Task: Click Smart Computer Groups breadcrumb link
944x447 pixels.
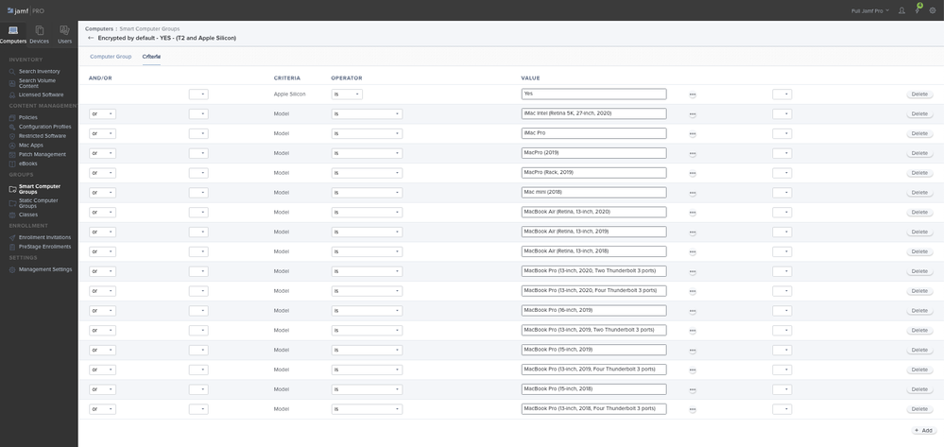Action: pyautogui.click(x=149, y=29)
